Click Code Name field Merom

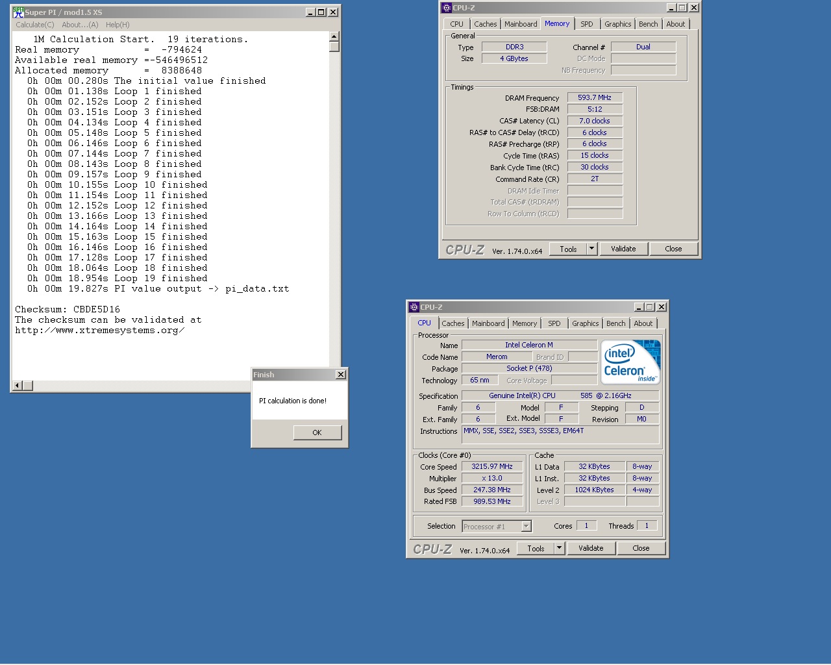point(497,357)
